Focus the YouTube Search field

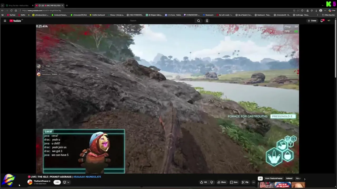pos(161,21)
